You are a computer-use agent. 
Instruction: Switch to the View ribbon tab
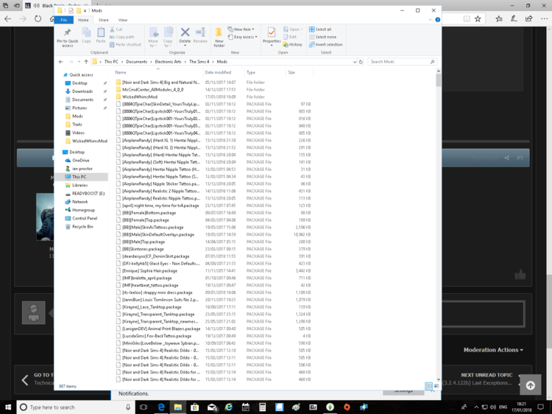[x=123, y=20]
